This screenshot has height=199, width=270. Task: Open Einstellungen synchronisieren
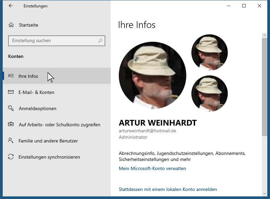click(x=56, y=157)
